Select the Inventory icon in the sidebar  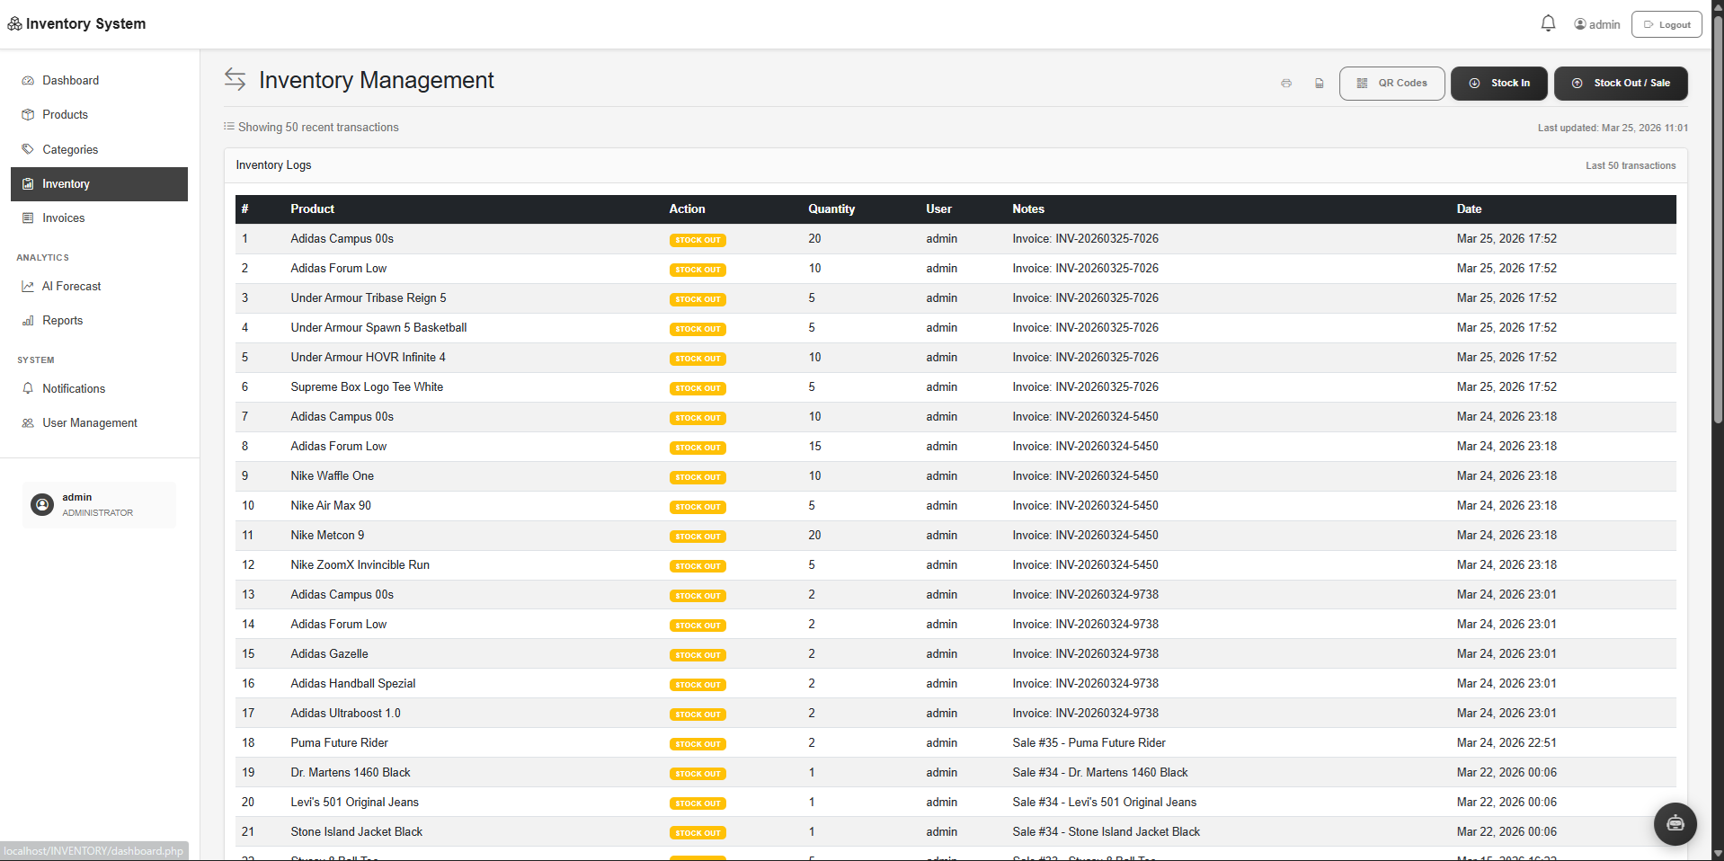[28, 184]
